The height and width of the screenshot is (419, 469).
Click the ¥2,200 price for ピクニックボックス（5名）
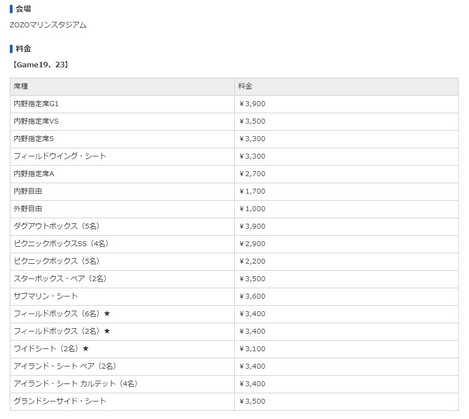[x=252, y=261]
